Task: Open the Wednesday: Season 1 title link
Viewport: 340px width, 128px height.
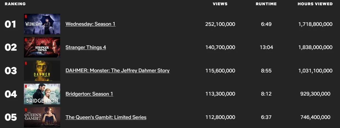Action: 90,24
